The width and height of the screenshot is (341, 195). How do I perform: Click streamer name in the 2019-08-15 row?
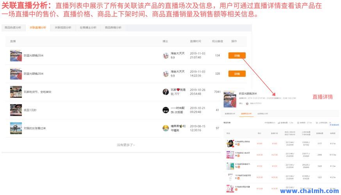178,128
